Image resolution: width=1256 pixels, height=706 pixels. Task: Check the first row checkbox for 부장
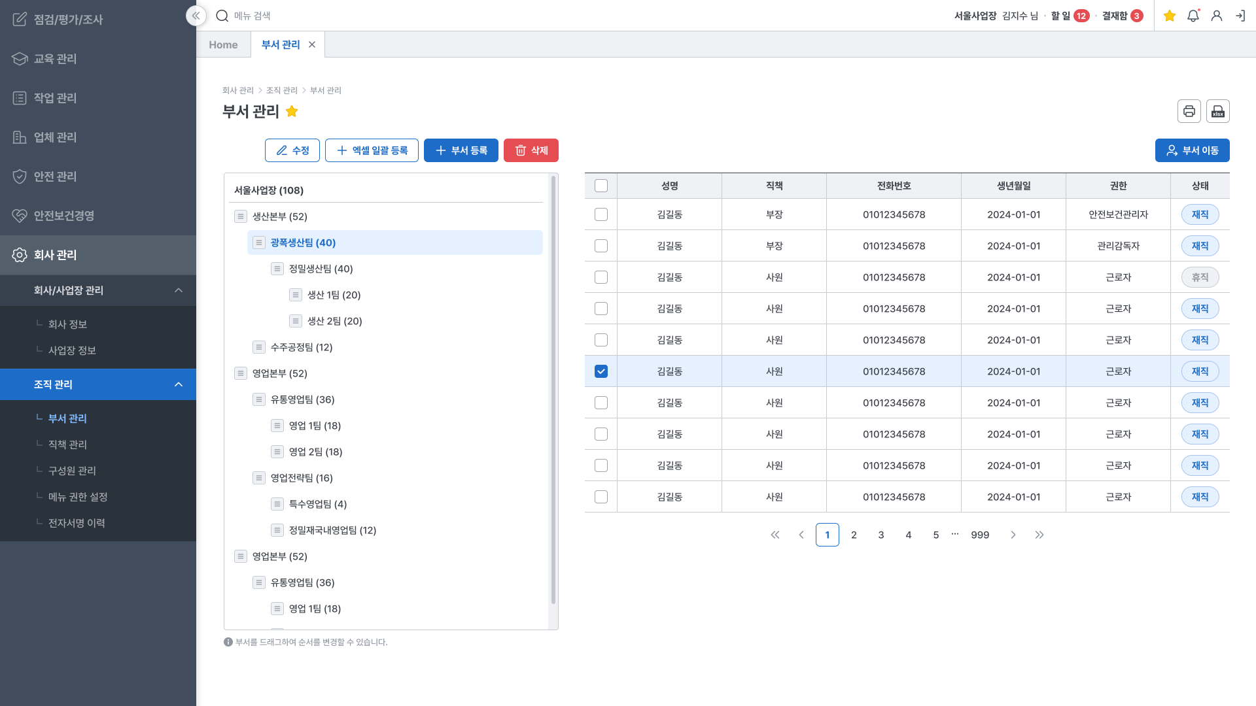coord(601,214)
